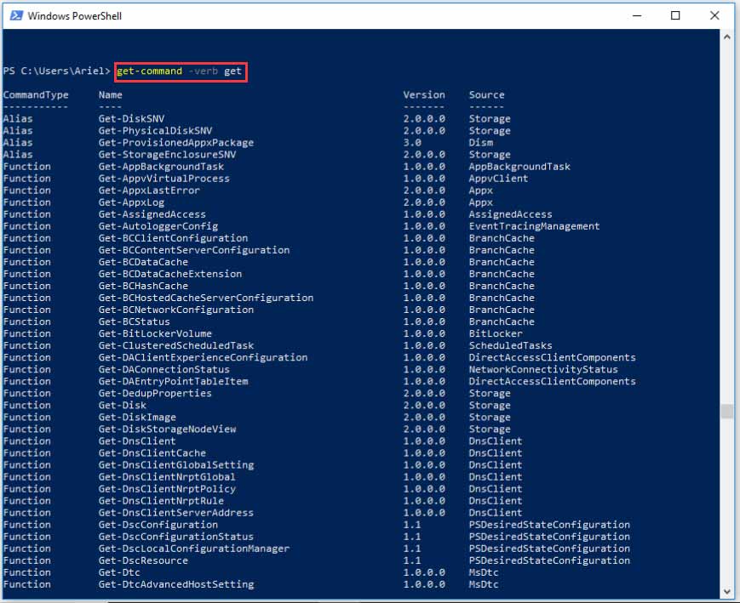Click the Name column header
The height and width of the screenshot is (603, 740).
tap(111, 94)
